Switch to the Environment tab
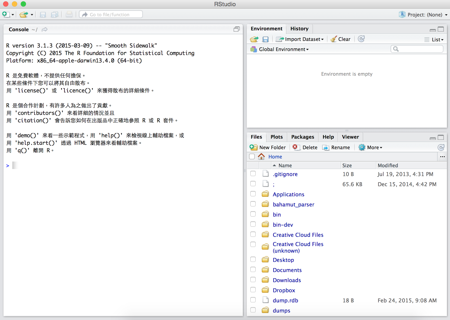 (267, 29)
